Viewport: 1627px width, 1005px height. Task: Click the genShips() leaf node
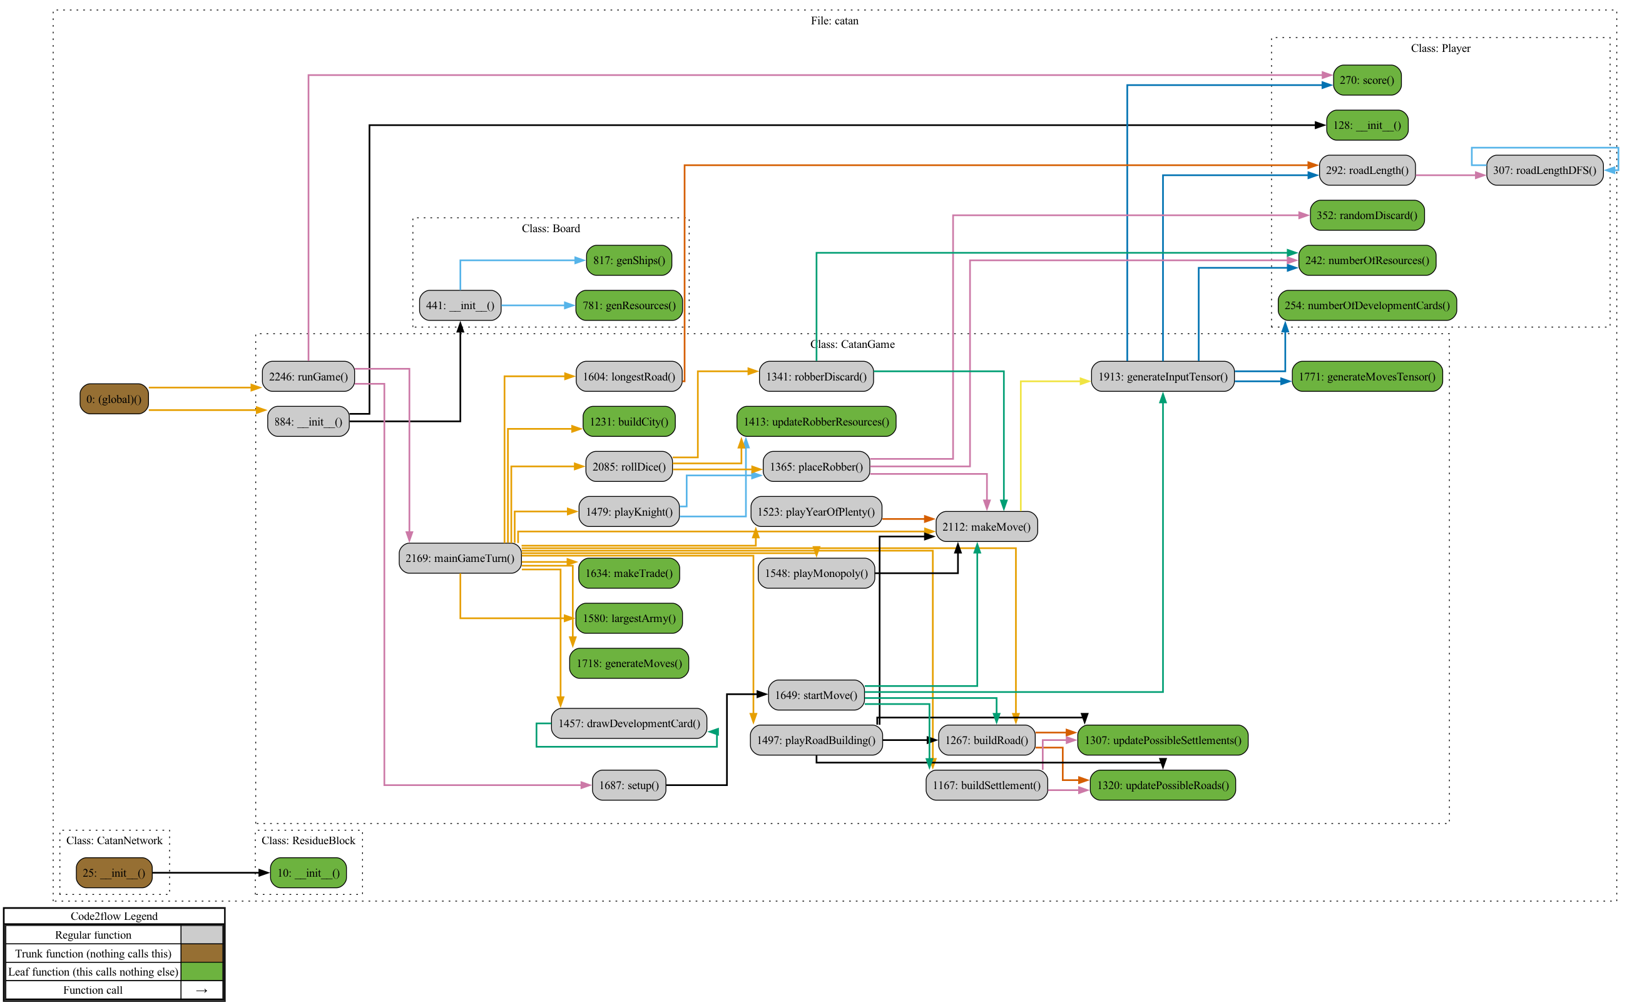(x=628, y=260)
